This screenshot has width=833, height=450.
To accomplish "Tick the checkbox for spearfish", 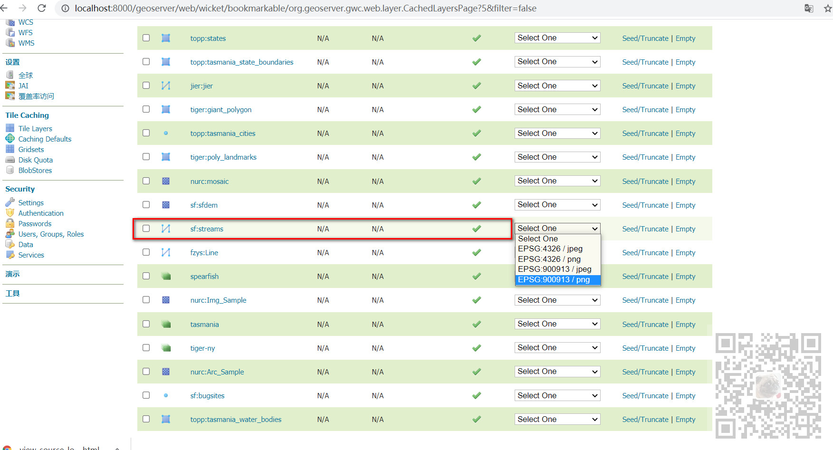I will click(146, 276).
